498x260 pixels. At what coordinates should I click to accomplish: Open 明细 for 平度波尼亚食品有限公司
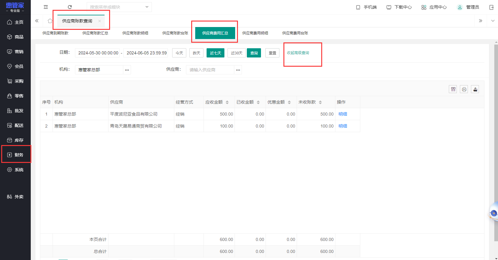click(x=343, y=114)
